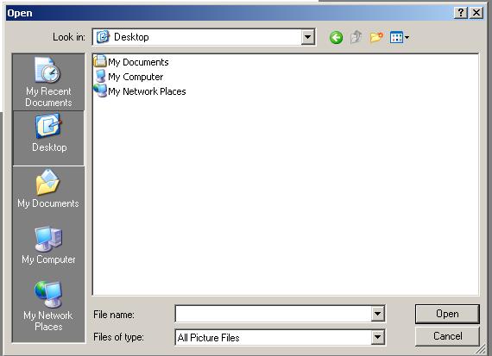The height and width of the screenshot is (356, 492).
Task: Go back with the green arrow icon
Action: point(336,38)
